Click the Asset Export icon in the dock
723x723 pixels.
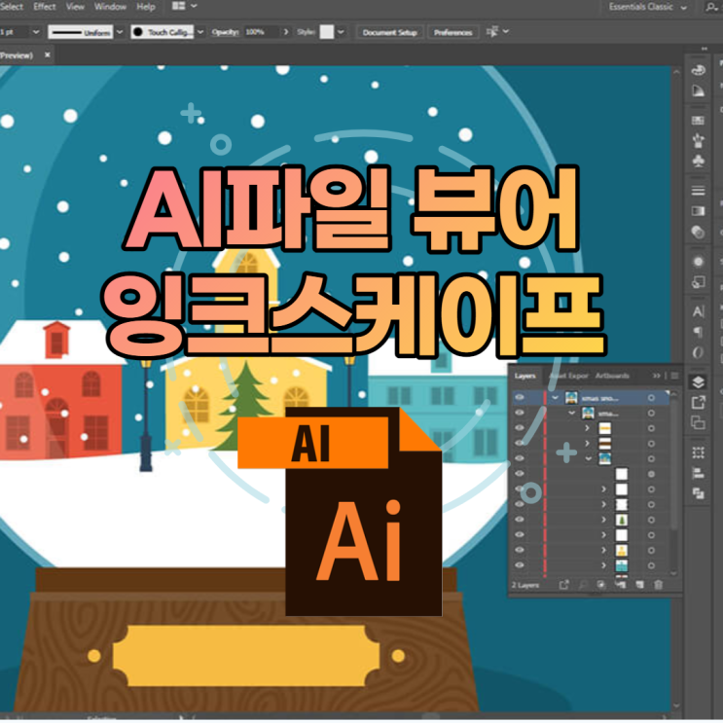tap(698, 402)
